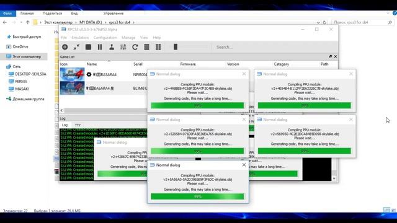This screenshot has width=397, height=223.
Task: Select Этот компьютер in Explorer sidebar
Action: [x=24, y=56]
